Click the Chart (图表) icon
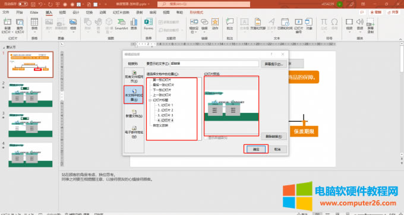 134,24
